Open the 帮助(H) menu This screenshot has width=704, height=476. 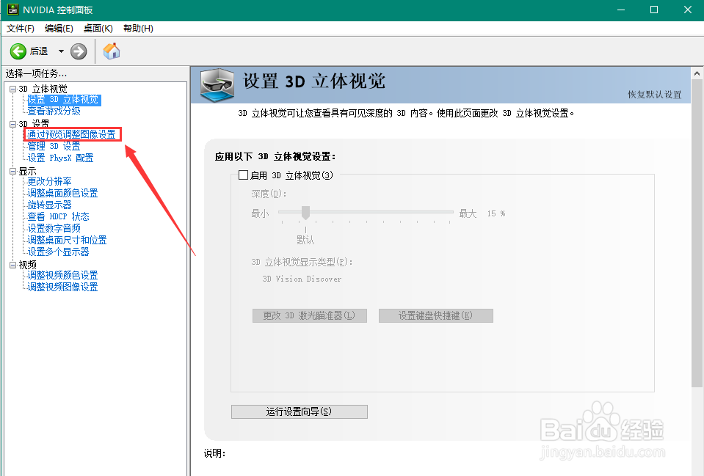click(x=138, y=29)
